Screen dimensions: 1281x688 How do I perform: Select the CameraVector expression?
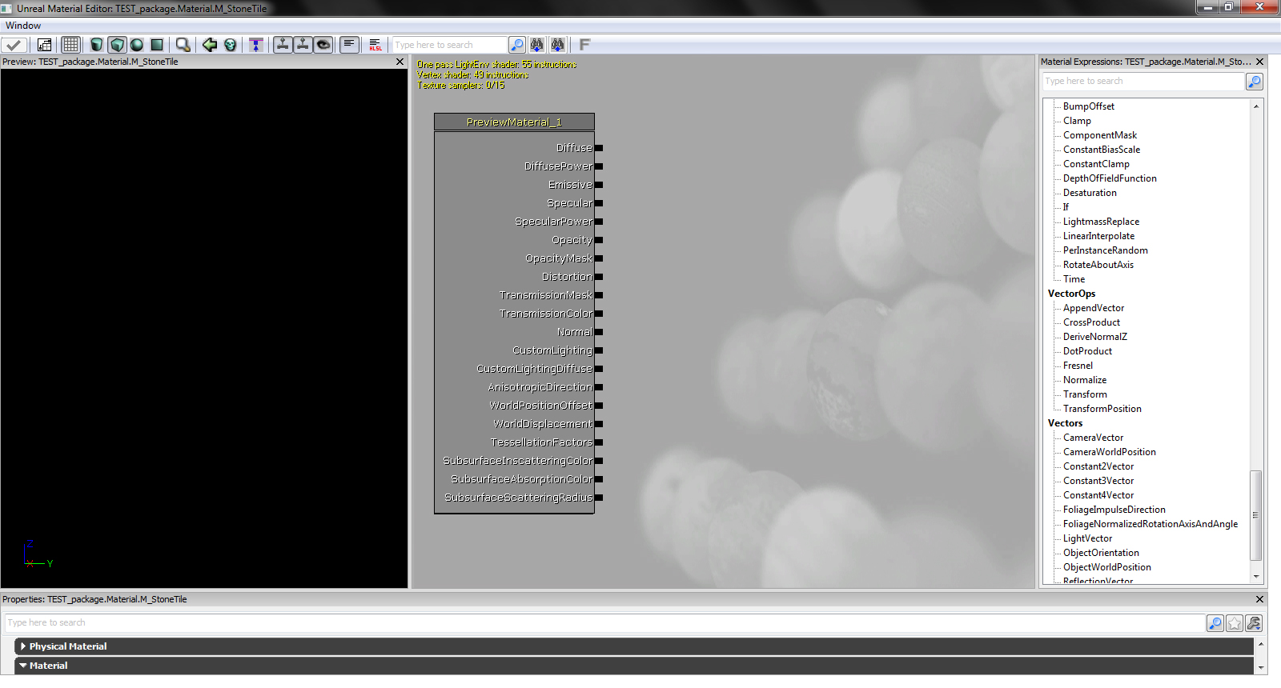point(1093,438)
